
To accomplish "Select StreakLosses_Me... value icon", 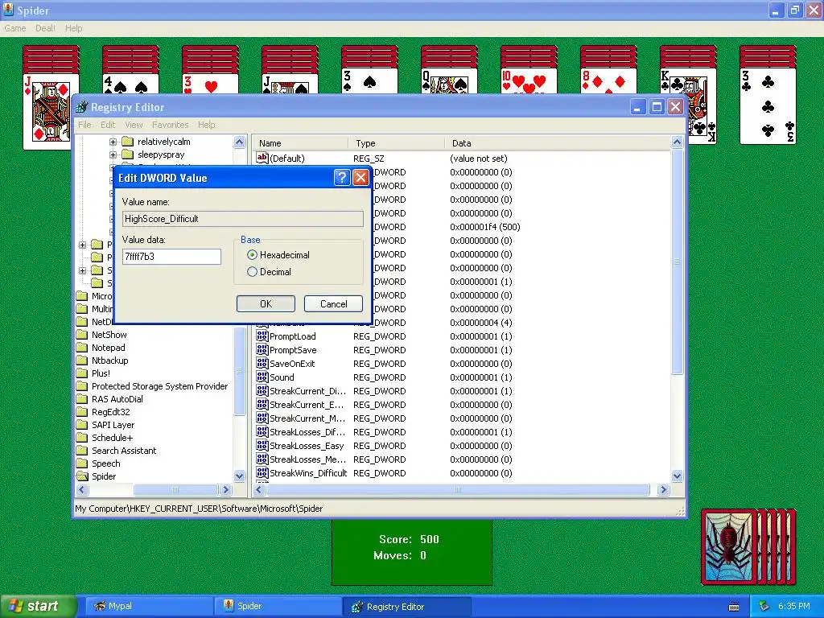I will pyautogui.click(x=262, y=459).
